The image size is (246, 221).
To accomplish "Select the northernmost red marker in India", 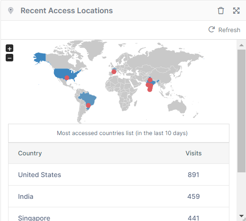I will point(150,80).
